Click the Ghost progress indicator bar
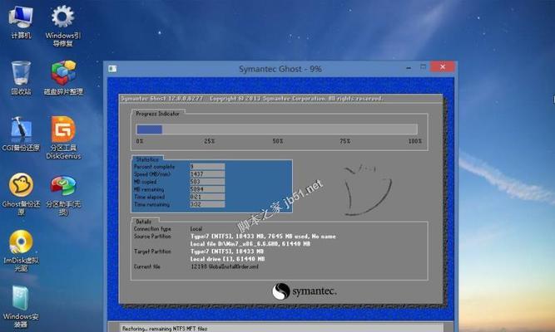The height and width of the screenshot is (332, 555). point(276,129)
